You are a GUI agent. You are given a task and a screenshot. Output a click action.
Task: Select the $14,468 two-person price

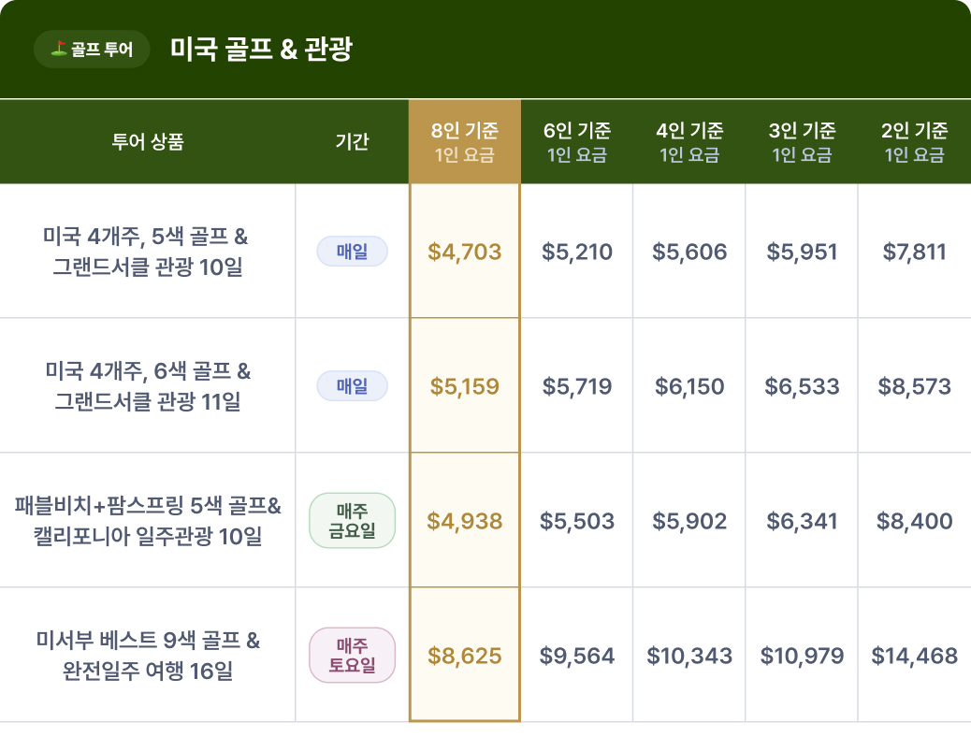tap(914, 656)
